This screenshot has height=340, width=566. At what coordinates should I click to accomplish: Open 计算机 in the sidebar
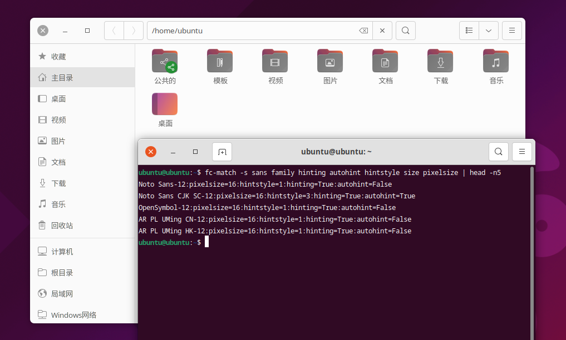click(83, 252)
